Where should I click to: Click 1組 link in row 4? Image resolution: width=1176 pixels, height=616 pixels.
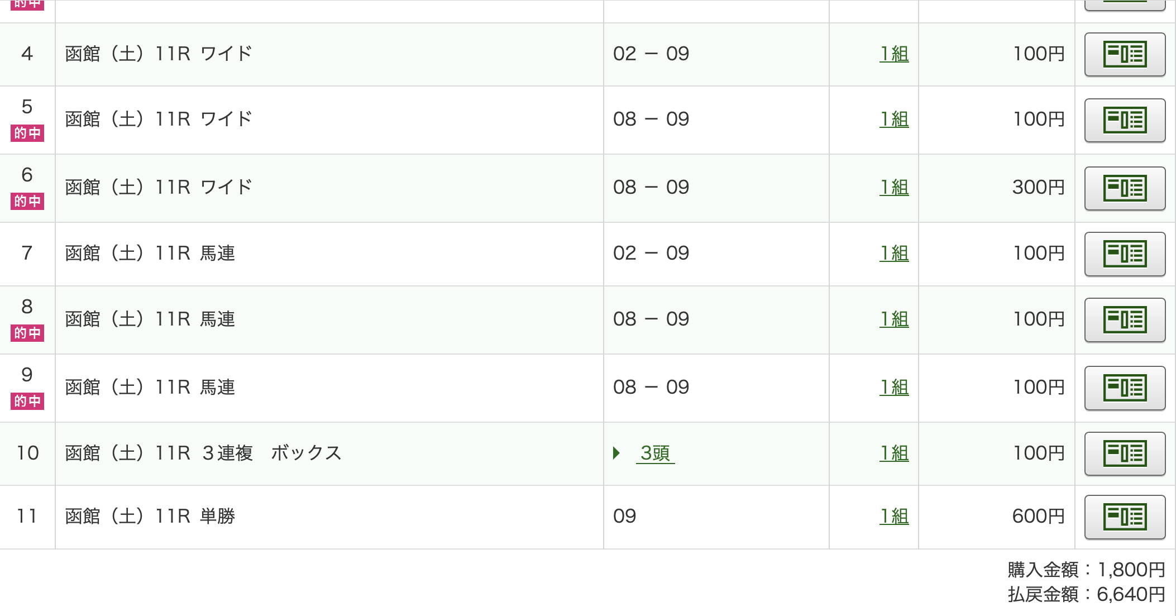tap(894, 54)
